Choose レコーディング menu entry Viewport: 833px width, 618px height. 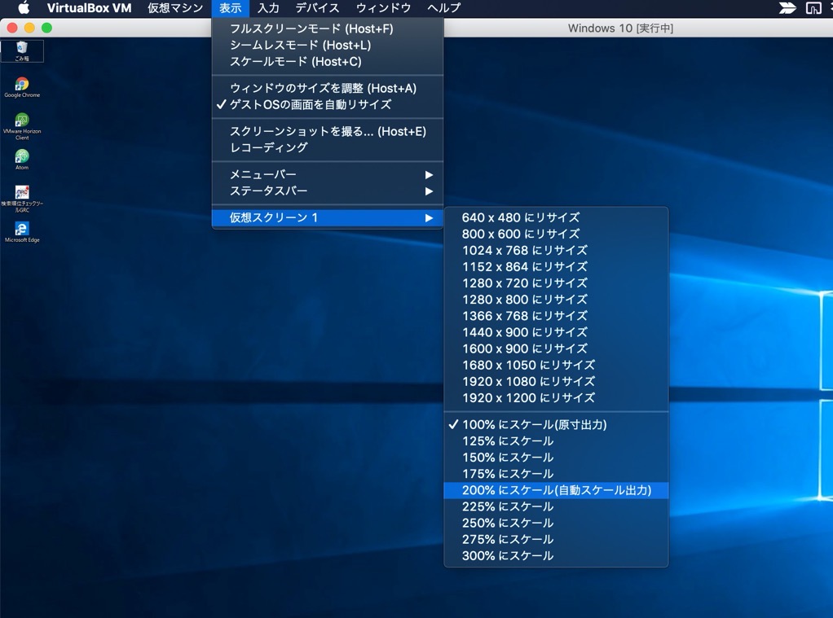328,147
